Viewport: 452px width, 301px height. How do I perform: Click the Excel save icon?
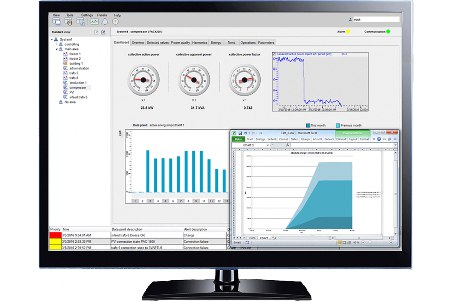tap(240, 133)
